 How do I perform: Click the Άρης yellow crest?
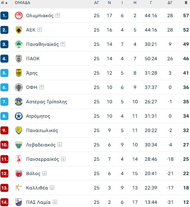click(x=19, y=73)
